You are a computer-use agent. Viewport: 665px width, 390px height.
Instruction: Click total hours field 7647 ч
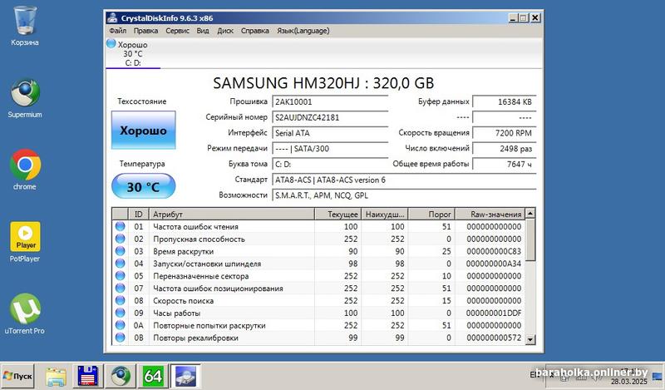[505, 165]
